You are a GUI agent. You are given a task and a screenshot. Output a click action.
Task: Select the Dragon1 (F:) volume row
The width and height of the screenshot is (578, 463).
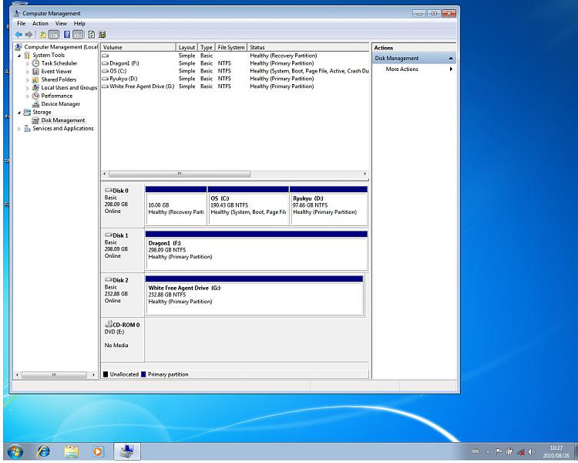tap(235, 63)
